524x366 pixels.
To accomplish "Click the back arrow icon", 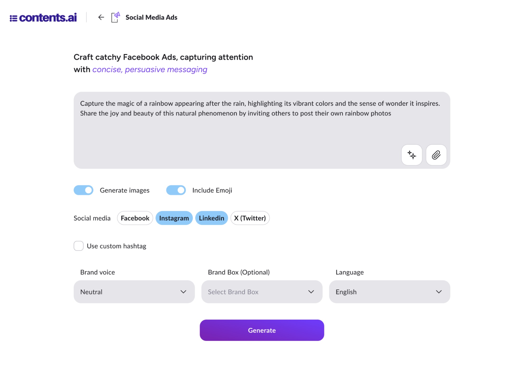I will [101, 17].
